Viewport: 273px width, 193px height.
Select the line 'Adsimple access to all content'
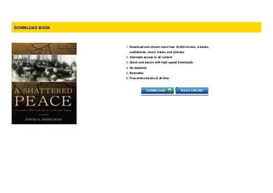151,57
